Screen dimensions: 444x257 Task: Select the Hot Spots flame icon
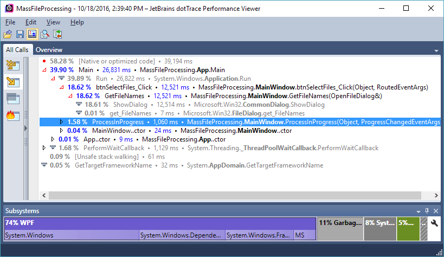pos(13,115)
